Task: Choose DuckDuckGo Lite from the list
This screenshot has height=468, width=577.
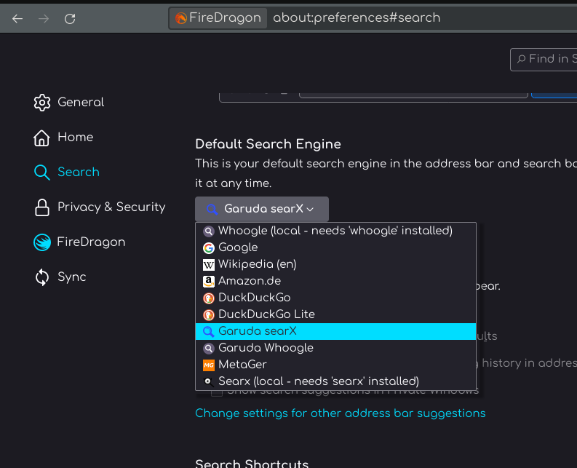Action: point(335,315)
